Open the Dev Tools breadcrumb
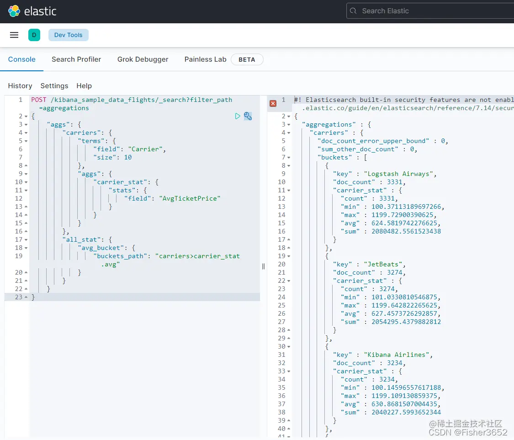The height and width of the screenshot is (440, 514). 68,35
